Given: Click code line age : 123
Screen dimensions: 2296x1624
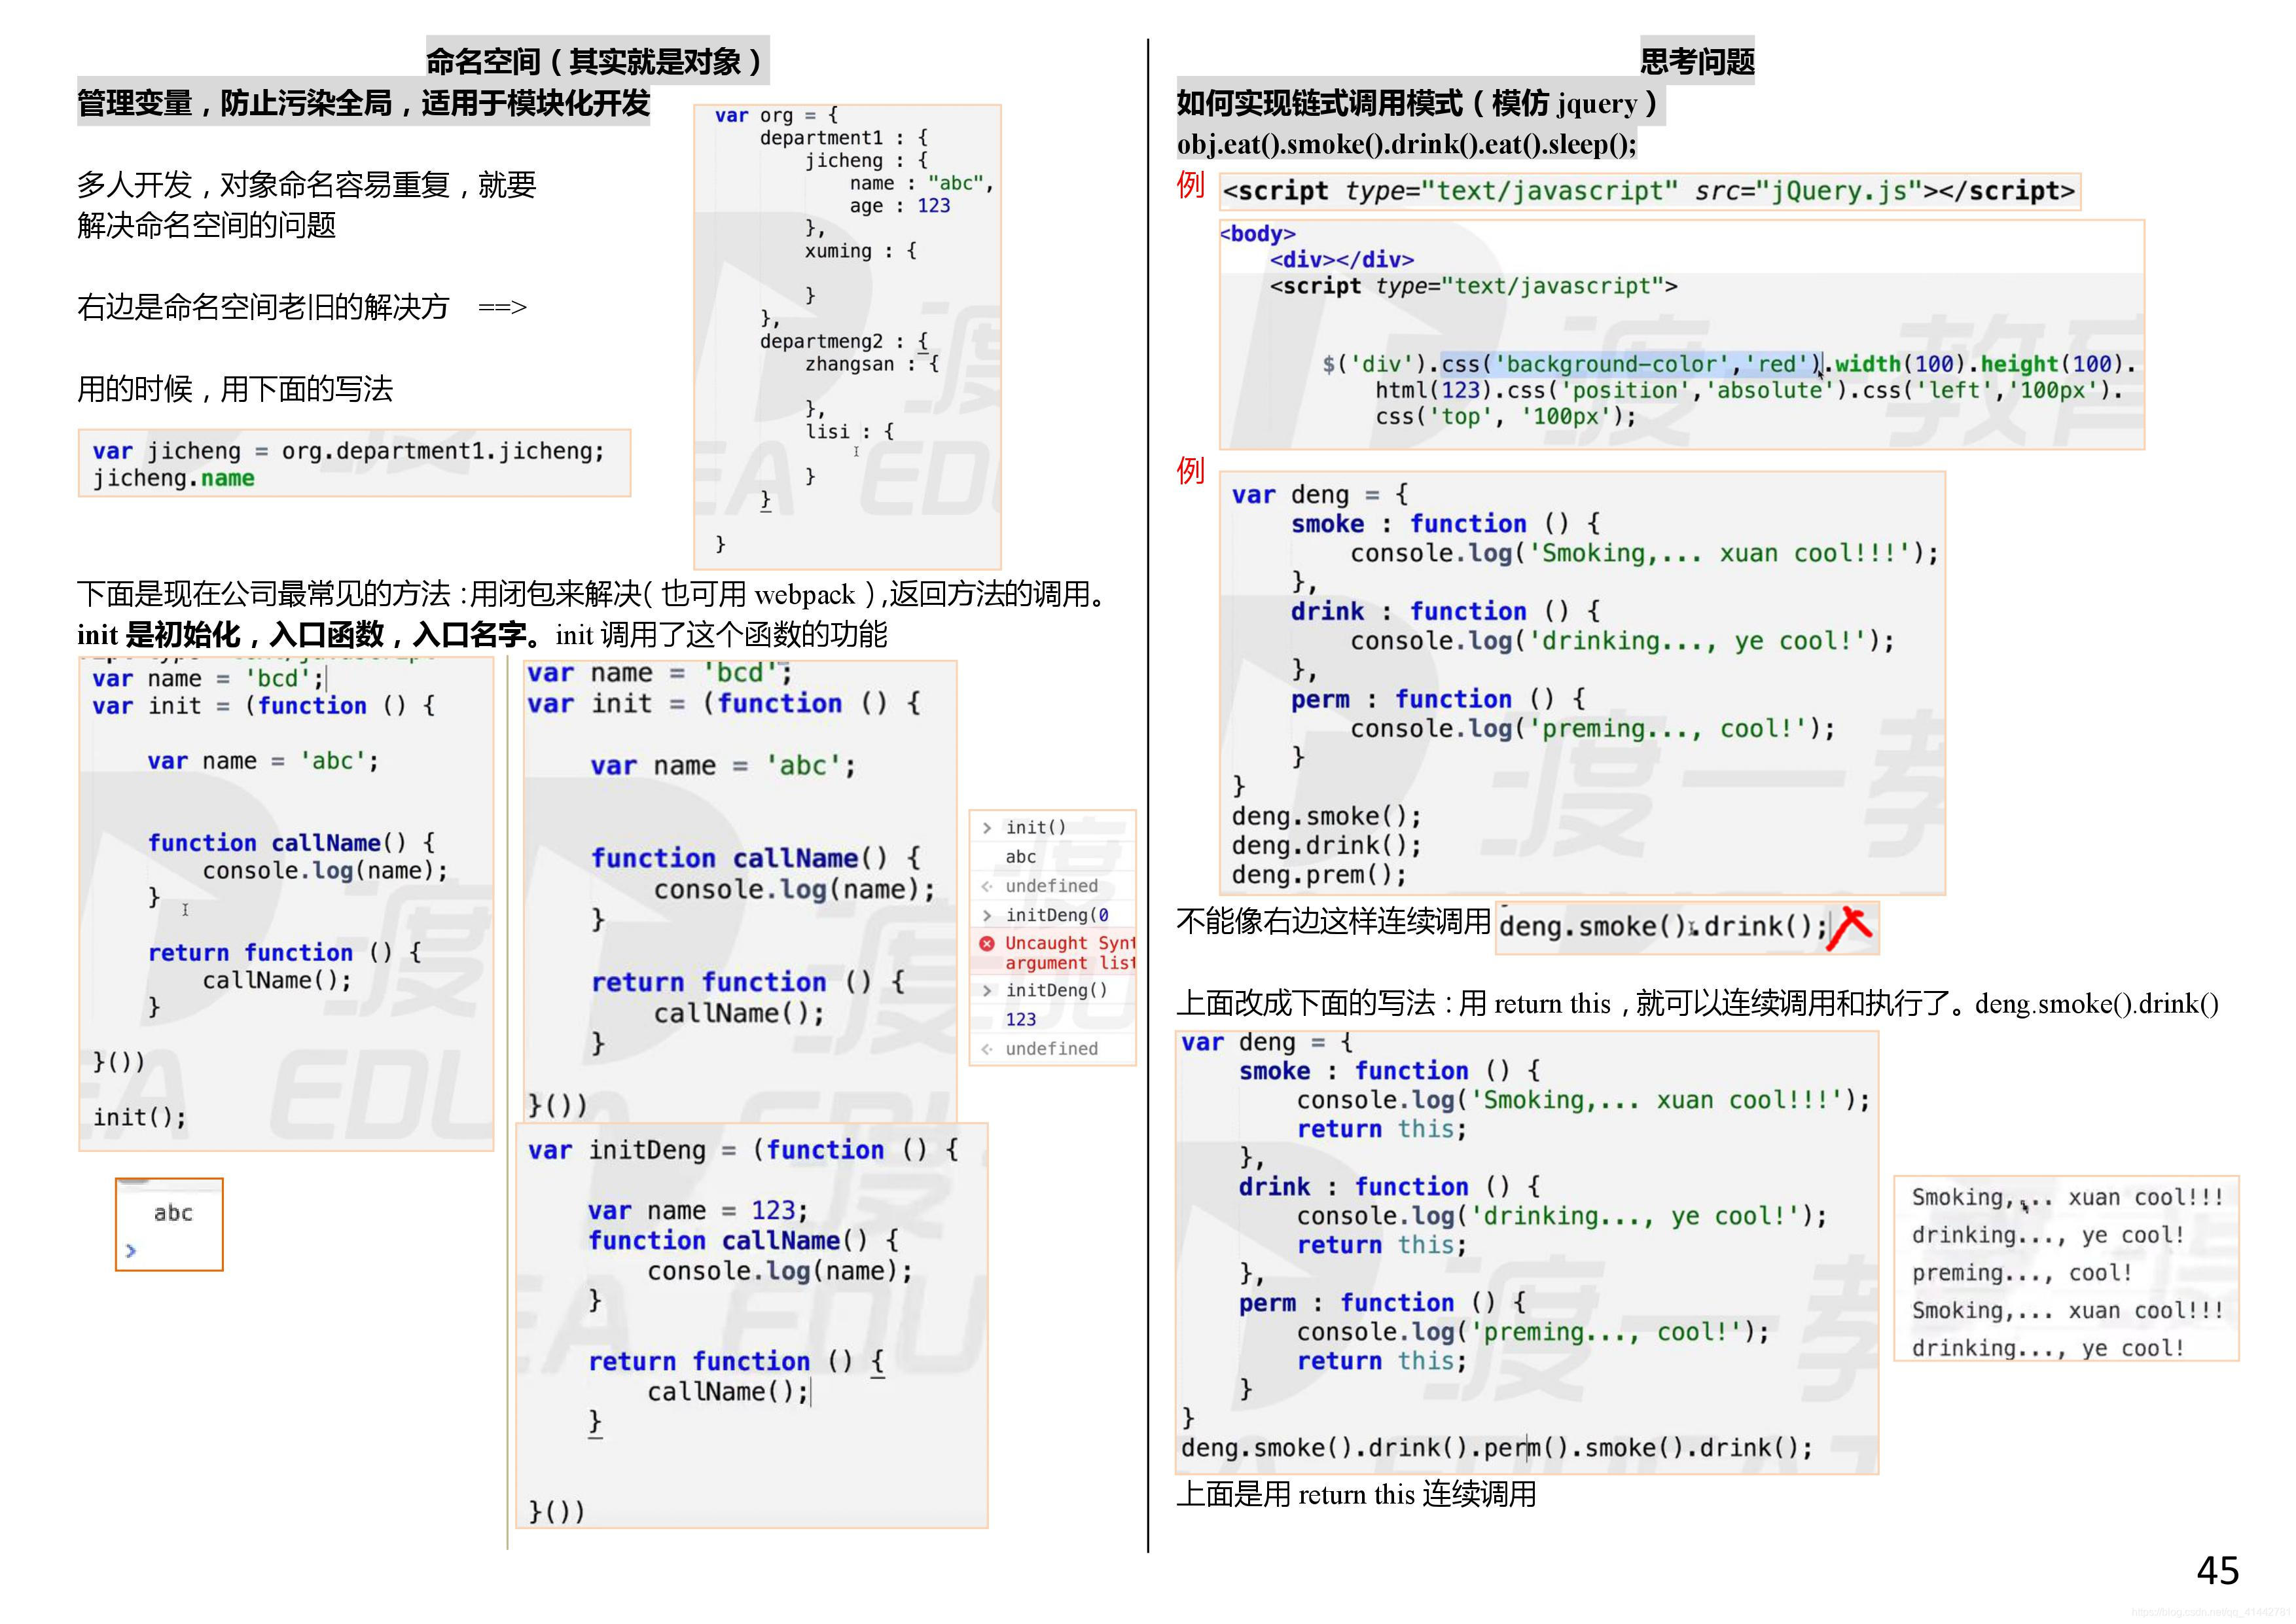Looking at the screenshot, I should (x=900, y=206).
